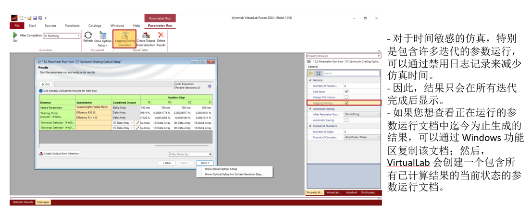Click the VirtualLab application logo icon
The width and height of the screenshot is (531, 214).
pos(14,18)
